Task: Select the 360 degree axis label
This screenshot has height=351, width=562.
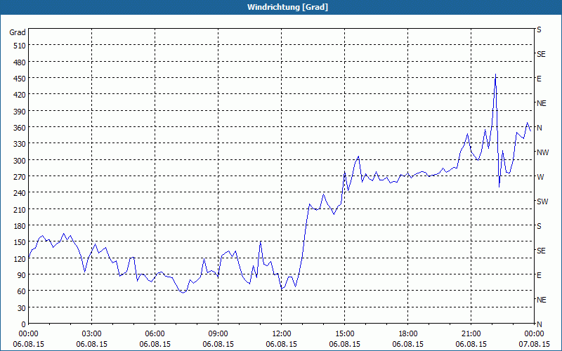Action: (x=17, y=128)
